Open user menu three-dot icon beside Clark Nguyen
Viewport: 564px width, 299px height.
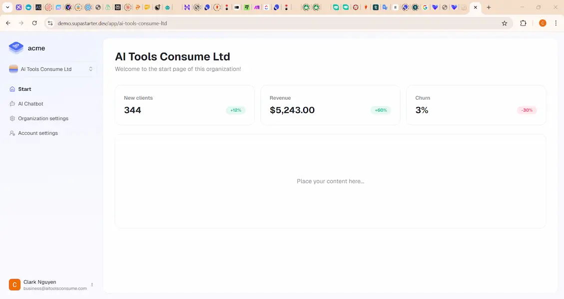pyautogui.click(x=92, y=285)
